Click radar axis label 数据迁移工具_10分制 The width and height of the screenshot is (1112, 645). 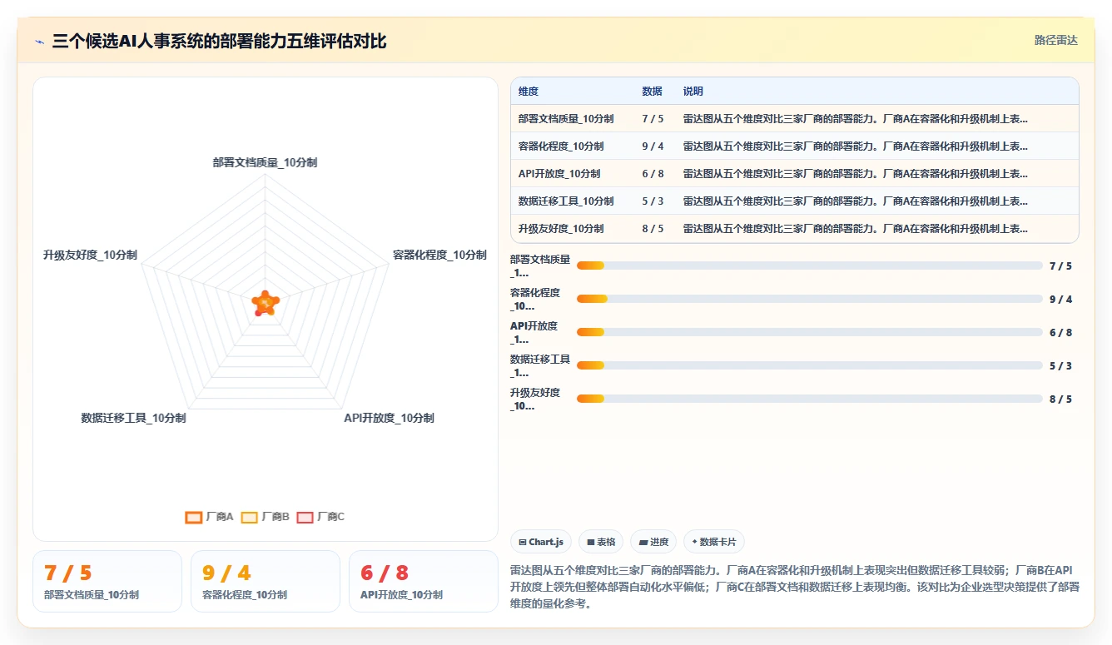coord(133,419)
